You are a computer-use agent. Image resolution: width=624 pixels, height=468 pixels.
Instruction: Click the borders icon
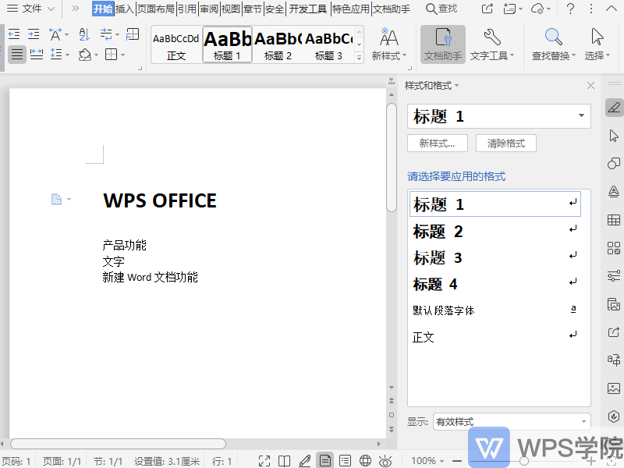coord(115,54)
